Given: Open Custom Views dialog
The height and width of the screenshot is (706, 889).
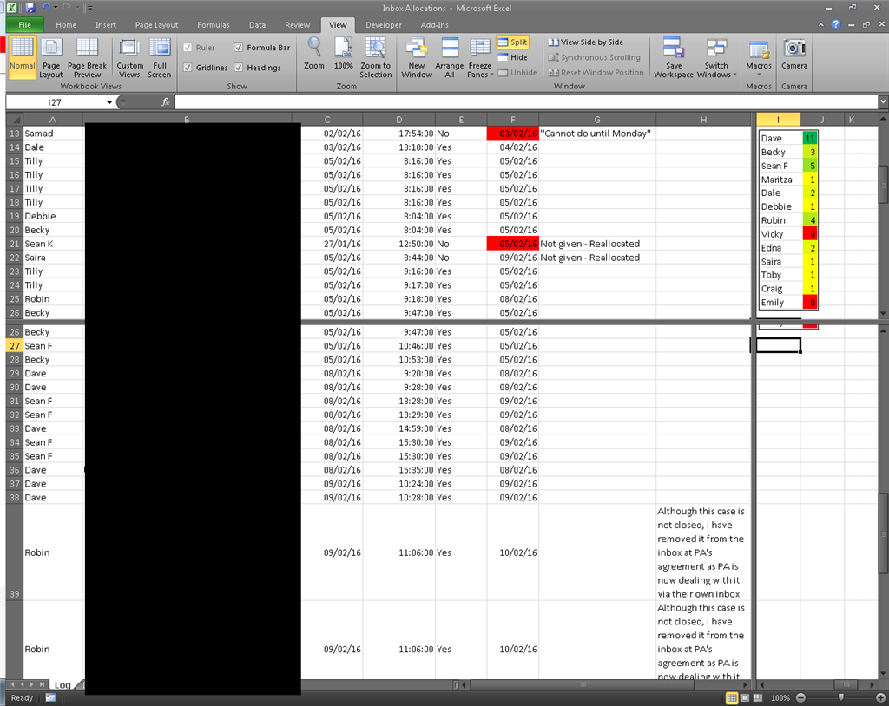Looking at the screenshot, I should [130, 58].
